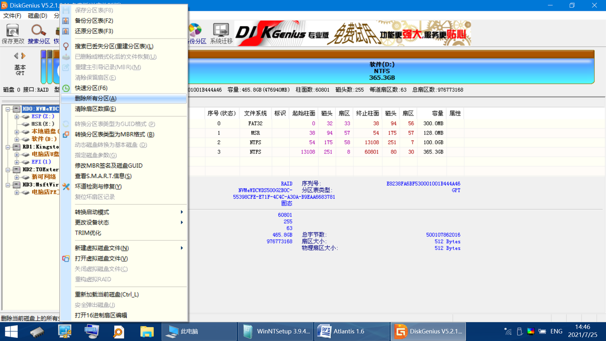The width and height of the screenshot is (606, 341).
Task: Click ENG language indicator in tray
Action: tap(556, 332)
